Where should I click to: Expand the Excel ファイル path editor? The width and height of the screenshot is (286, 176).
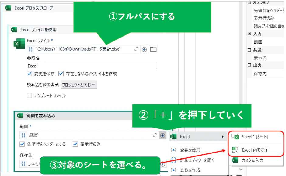click(136, 49)
